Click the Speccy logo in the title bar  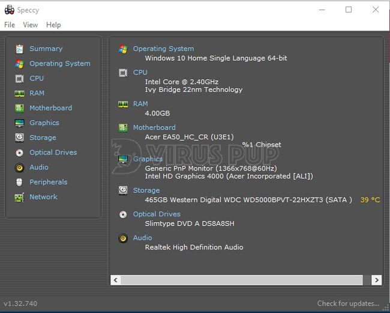pyautogui.click(x=9, y=10)
